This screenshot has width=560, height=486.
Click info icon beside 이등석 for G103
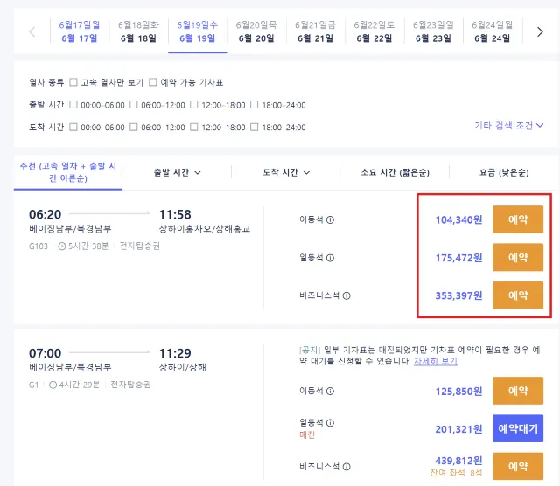coord(330,220)
